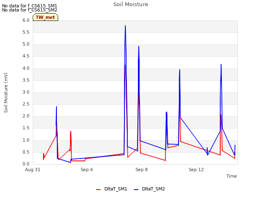The height and width of the screenshot is (197, 262).
Task: Click the 0.0 y-axis tick label
Action: [26, 164]
